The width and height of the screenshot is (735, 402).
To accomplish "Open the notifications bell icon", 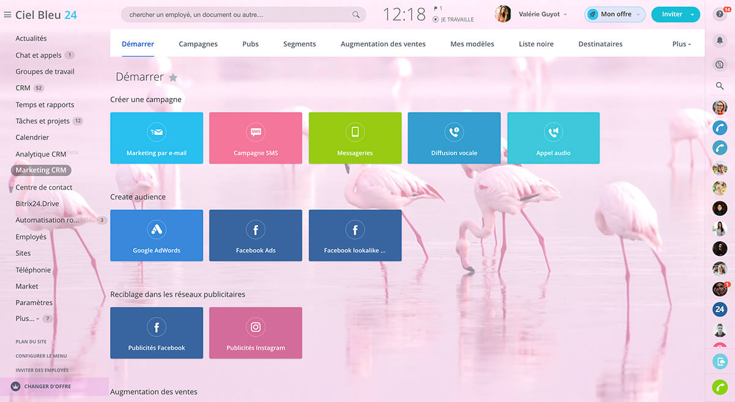I will [x=720, y=40].
